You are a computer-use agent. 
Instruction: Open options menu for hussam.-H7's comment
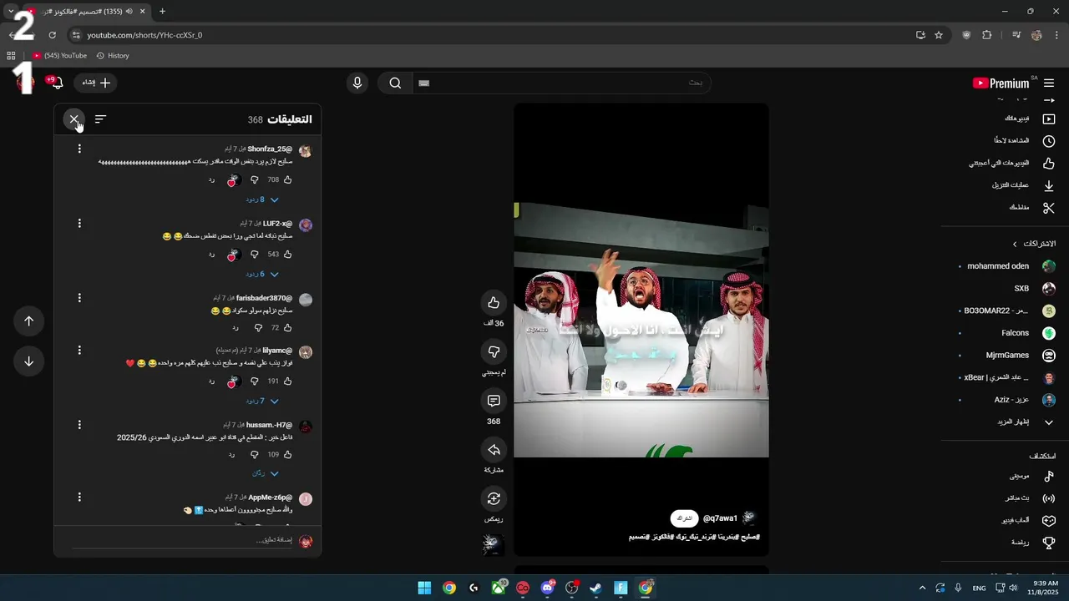coord(79,425)
